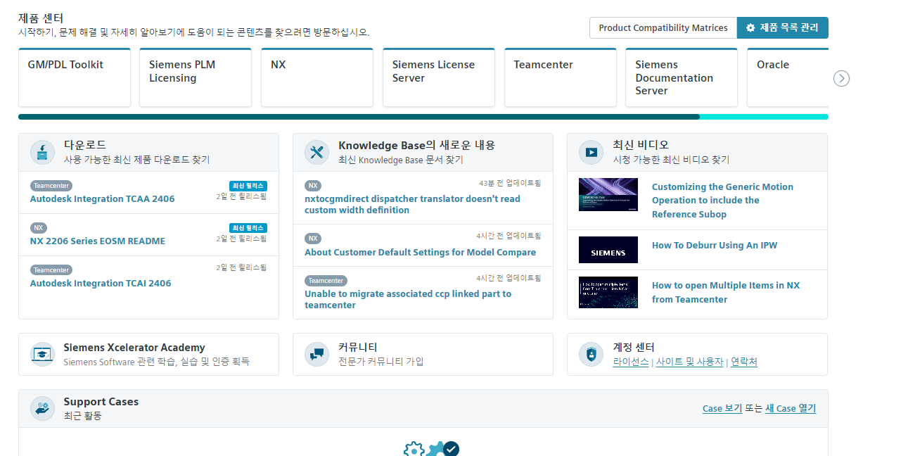Image resolution: width=908 pixels, height=456 pixels.
Task: Click the 커뮤니티 chat bubbles icon
Action: pyautogui.click(x=316, y=354)
